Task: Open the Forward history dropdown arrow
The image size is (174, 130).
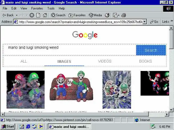Action: (x=27, y=15)
